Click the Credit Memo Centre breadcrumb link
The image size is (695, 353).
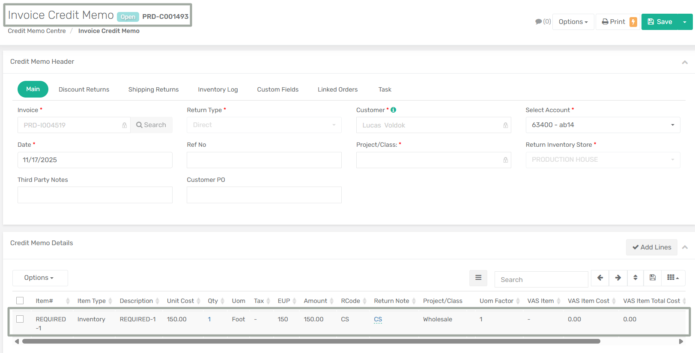(x=37, y=31)
